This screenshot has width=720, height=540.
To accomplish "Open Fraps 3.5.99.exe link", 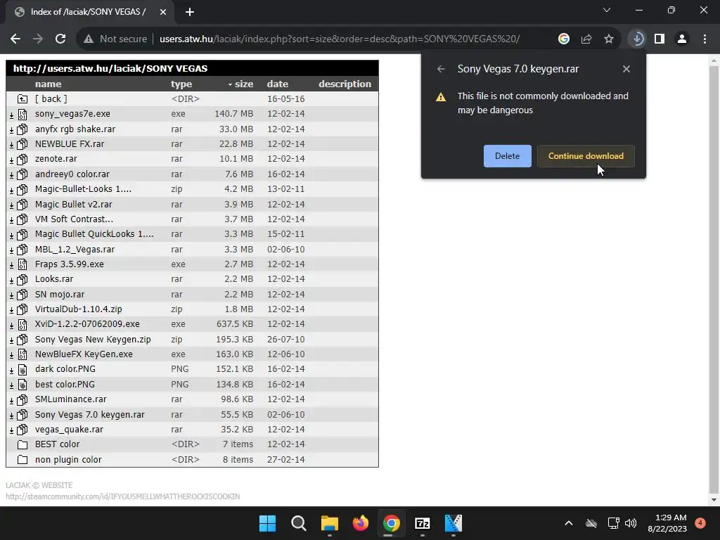I will pos(70,264).
